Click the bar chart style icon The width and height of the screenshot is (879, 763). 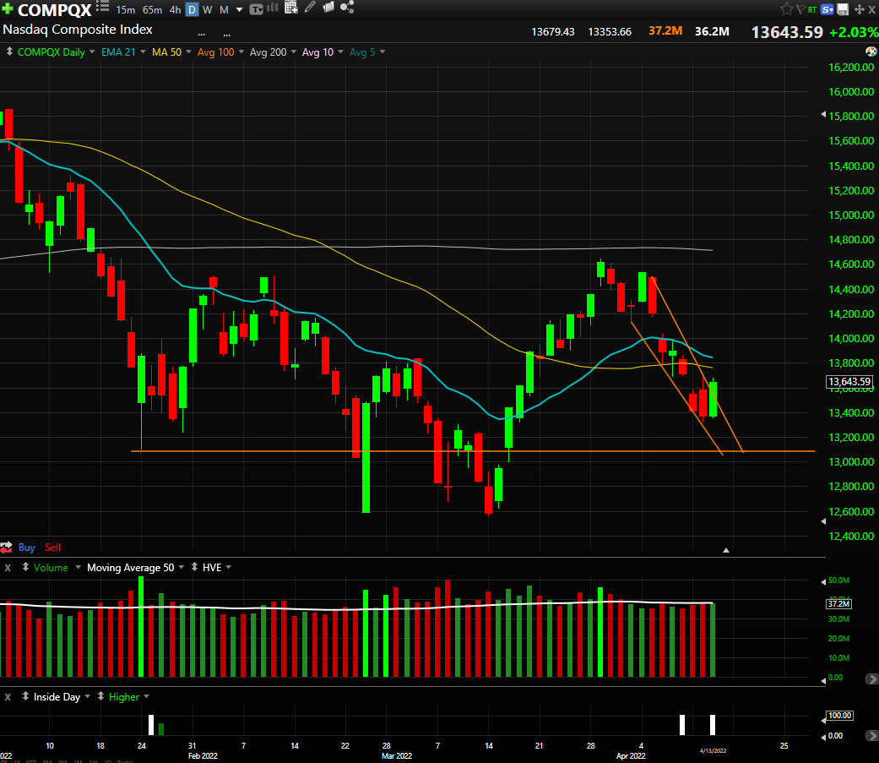273,8
